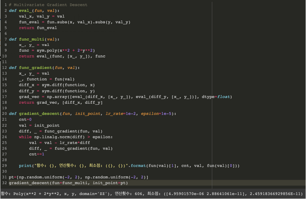306x199 pixels.
Task: Click the comment '# Multivariate Gradient Descent'
Action: pyautogui.click(x=48, y=5)
